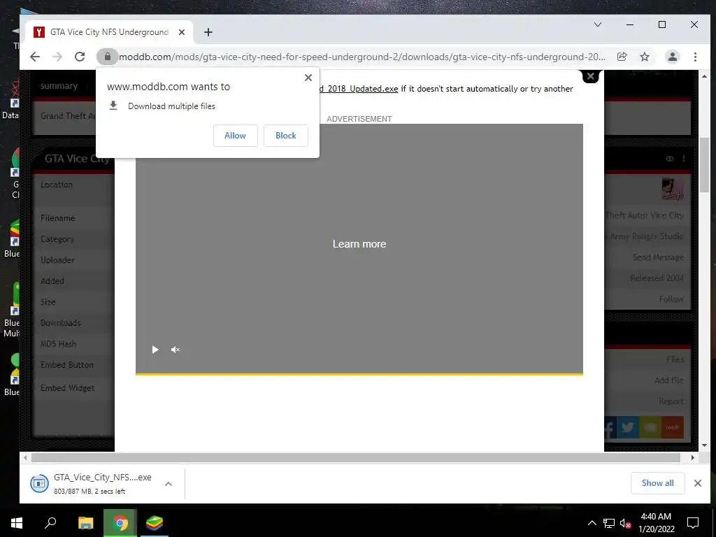Click the scroll down arrow
Screen dimensions: 716x537
click(705, 445)
